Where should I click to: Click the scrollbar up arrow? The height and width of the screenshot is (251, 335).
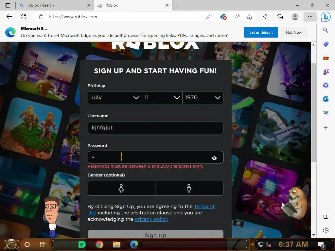tap(313, 45)
